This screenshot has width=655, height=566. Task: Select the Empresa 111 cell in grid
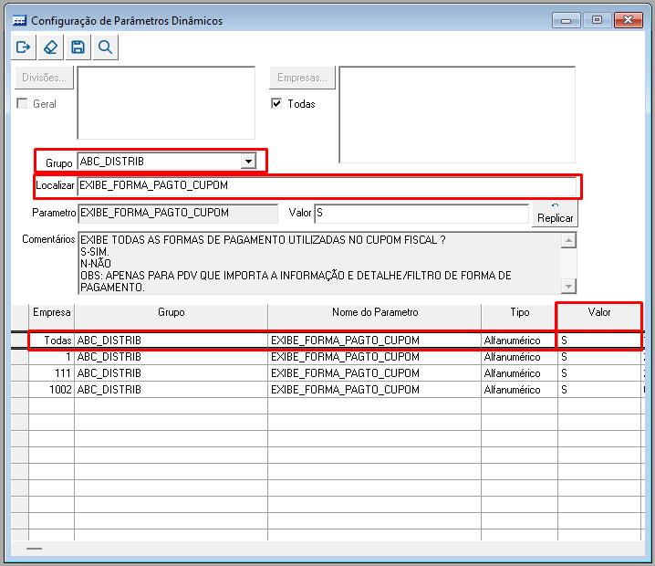tap(51, 372)
